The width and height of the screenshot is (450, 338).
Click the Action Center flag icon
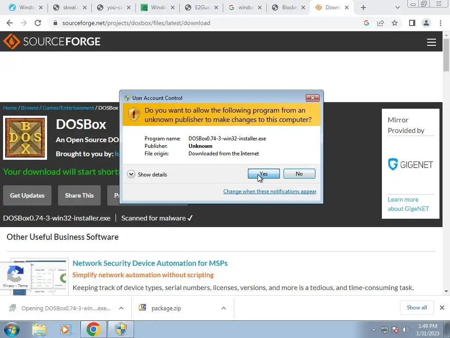(395, 330)
